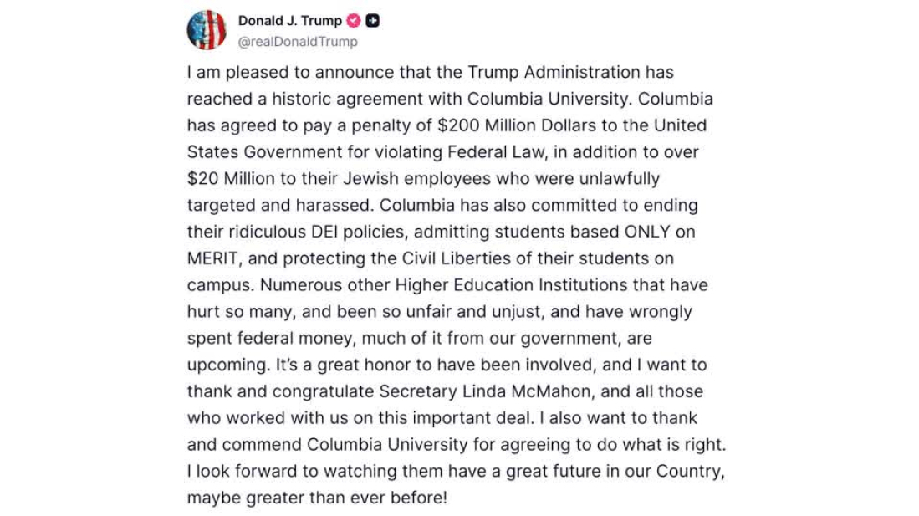Click the phrase "targeted and harassed"
The width and height of the screenshot is (919, 516).
278,205
